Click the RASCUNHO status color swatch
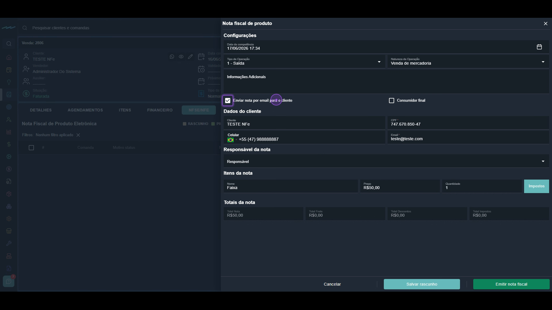The image size is (552, 310). pyautogui.click(x=185, y=124)
